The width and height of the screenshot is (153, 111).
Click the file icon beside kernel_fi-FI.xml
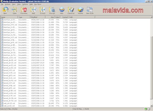coord(2,70)
